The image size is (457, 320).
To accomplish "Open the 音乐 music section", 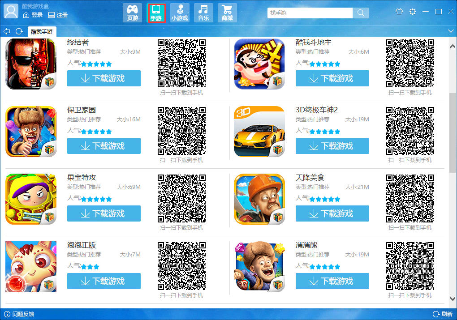I will [x=203, y=13].
